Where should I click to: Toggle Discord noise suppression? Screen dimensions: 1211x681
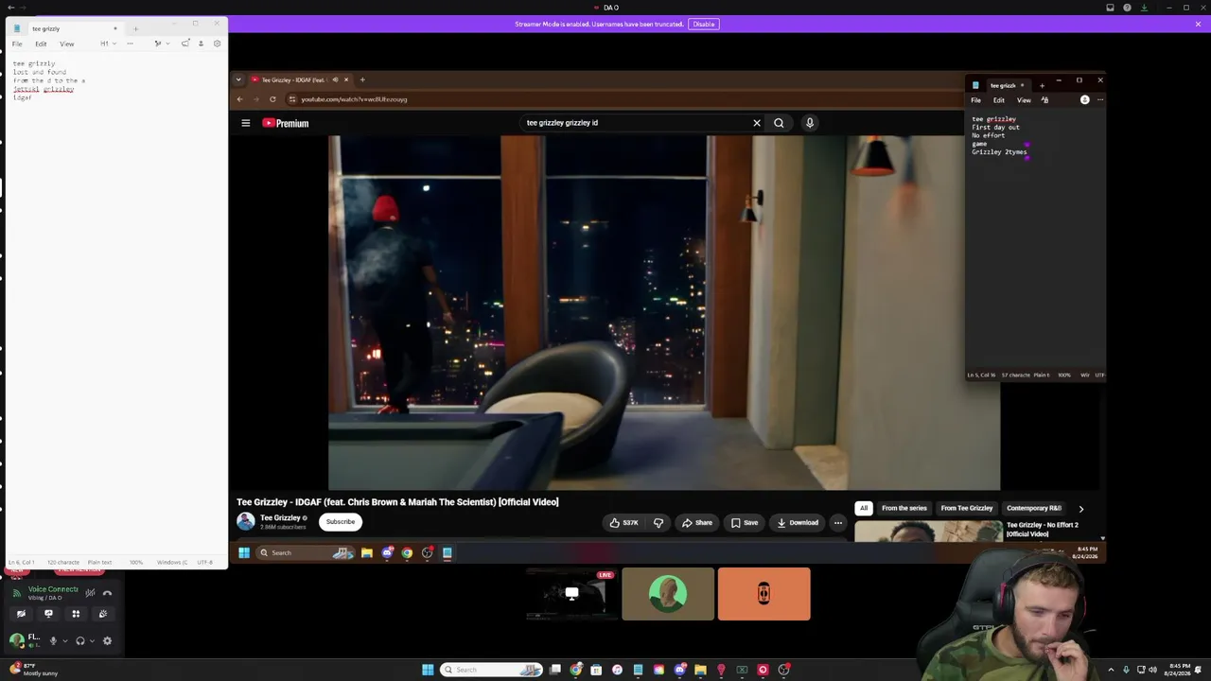(90, 593)
